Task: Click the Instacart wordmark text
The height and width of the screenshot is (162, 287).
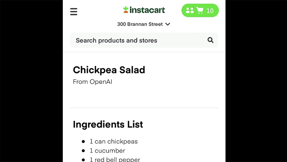Action: [x=147, y=10]
